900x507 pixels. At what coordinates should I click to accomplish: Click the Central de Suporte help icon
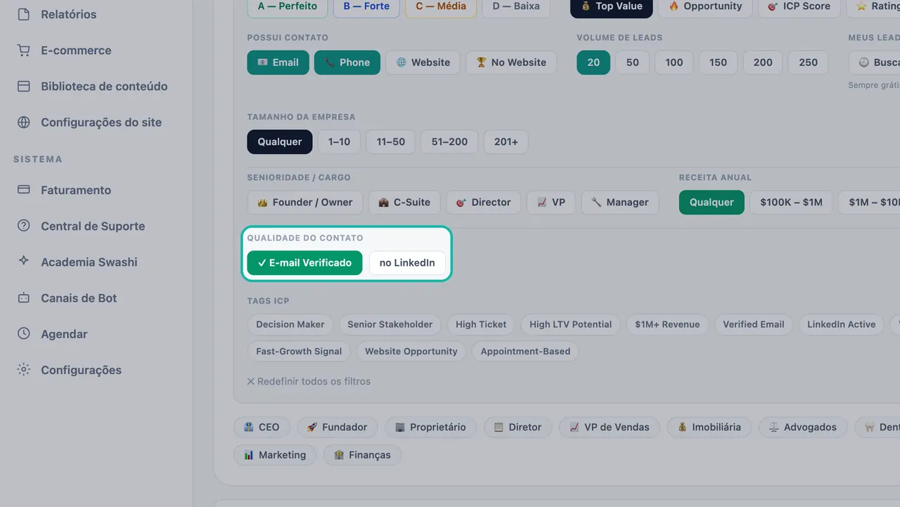(x=24, y=226)
